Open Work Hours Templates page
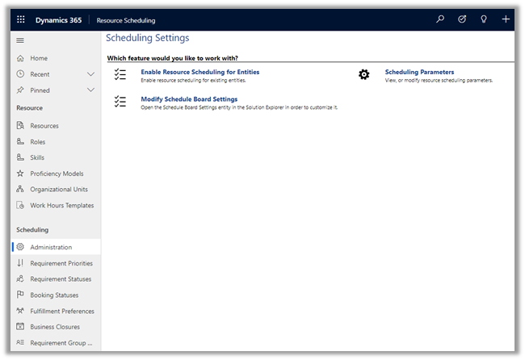The image size is (525, 360). 61,206
